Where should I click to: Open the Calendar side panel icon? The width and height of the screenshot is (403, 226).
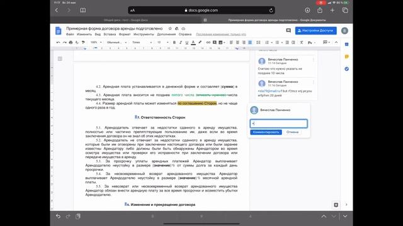pyautogui.click(x=346, y=45)
